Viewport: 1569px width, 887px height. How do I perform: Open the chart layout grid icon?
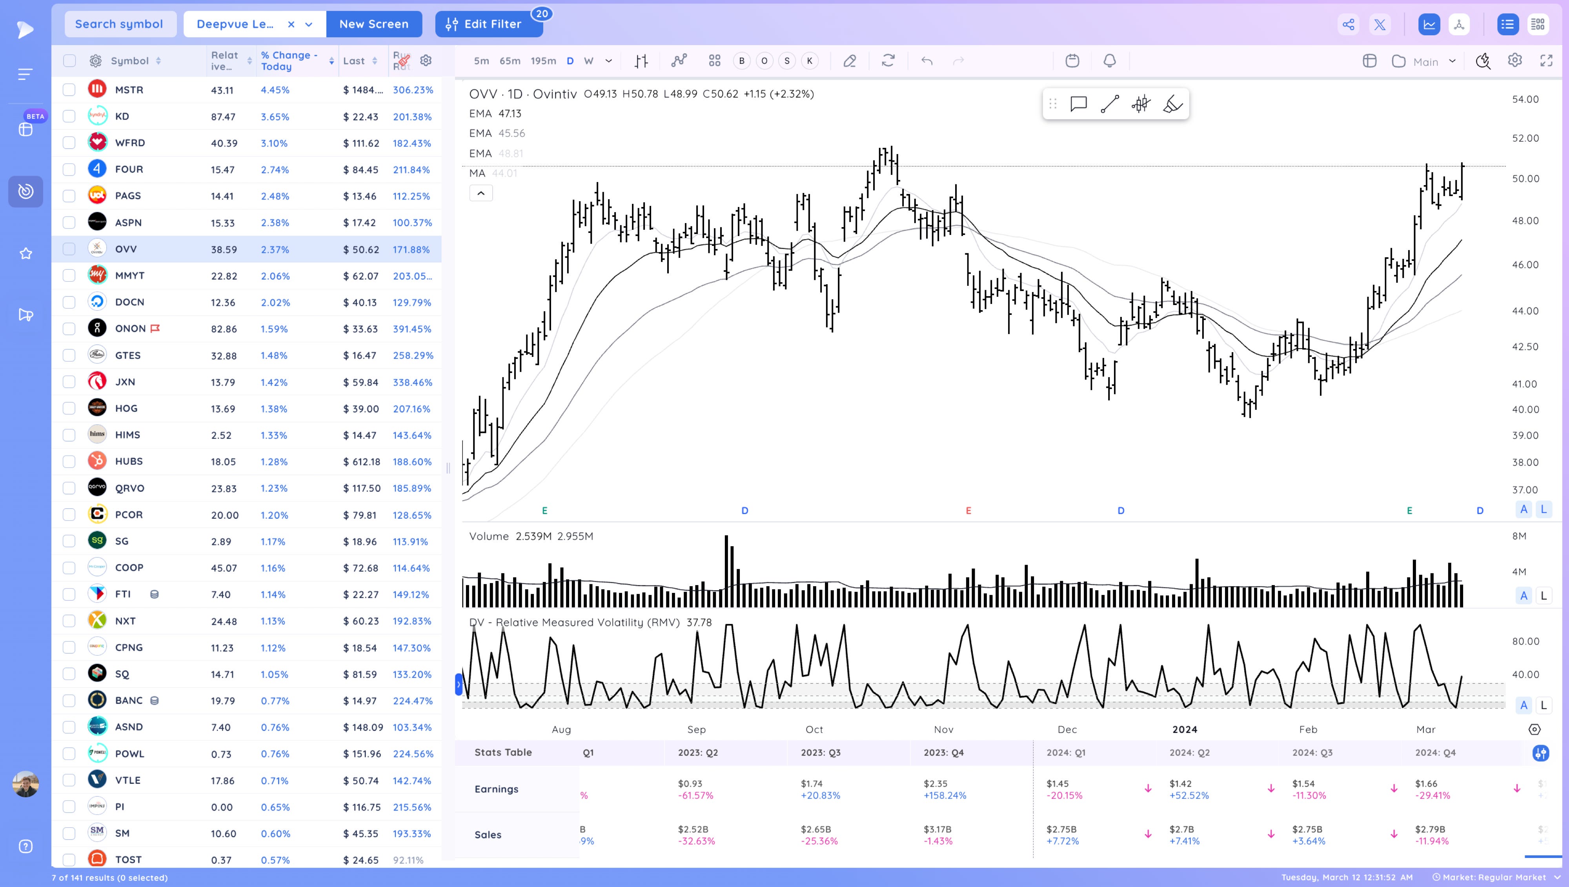coord(715,61)
